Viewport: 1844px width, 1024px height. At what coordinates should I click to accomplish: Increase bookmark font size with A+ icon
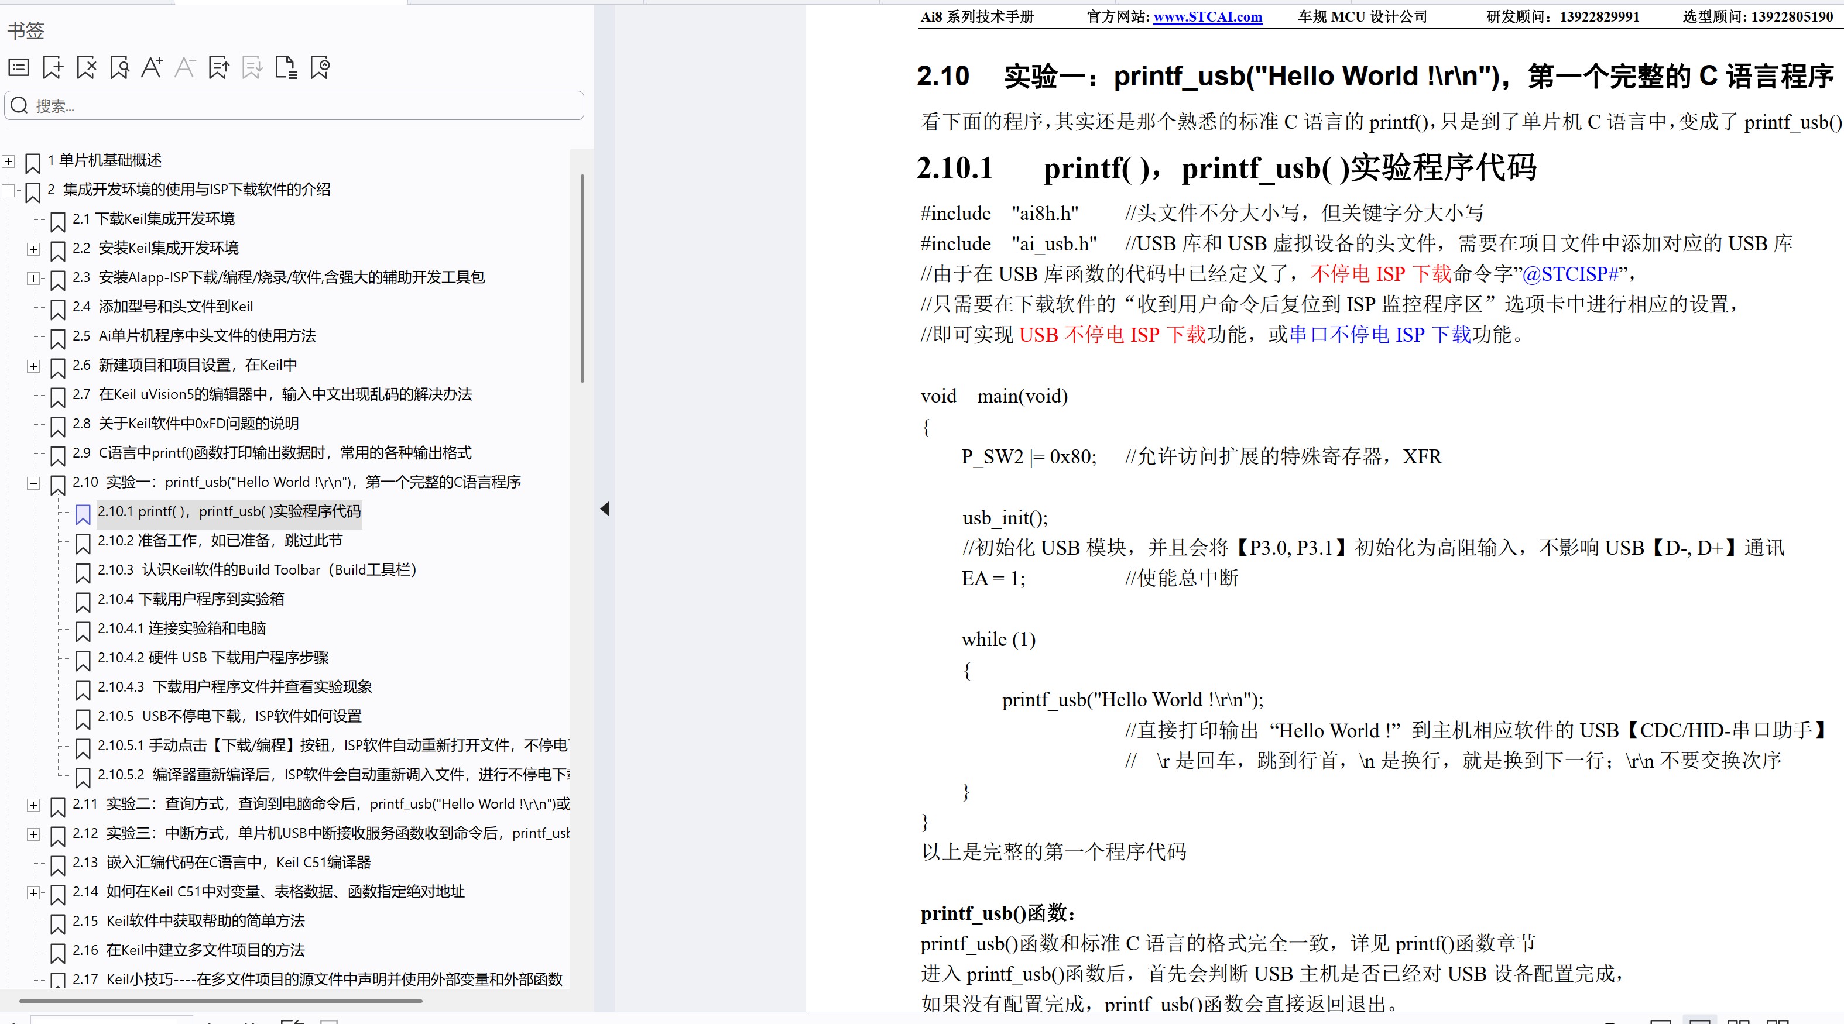tap(152, 68)
